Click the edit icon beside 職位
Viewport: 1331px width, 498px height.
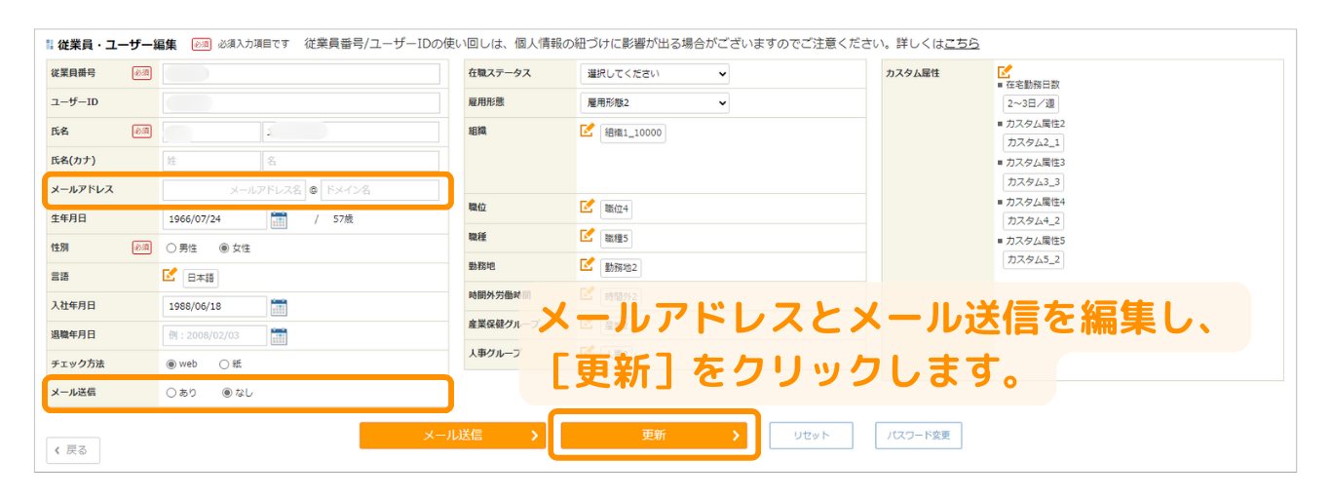coord(587,207)
